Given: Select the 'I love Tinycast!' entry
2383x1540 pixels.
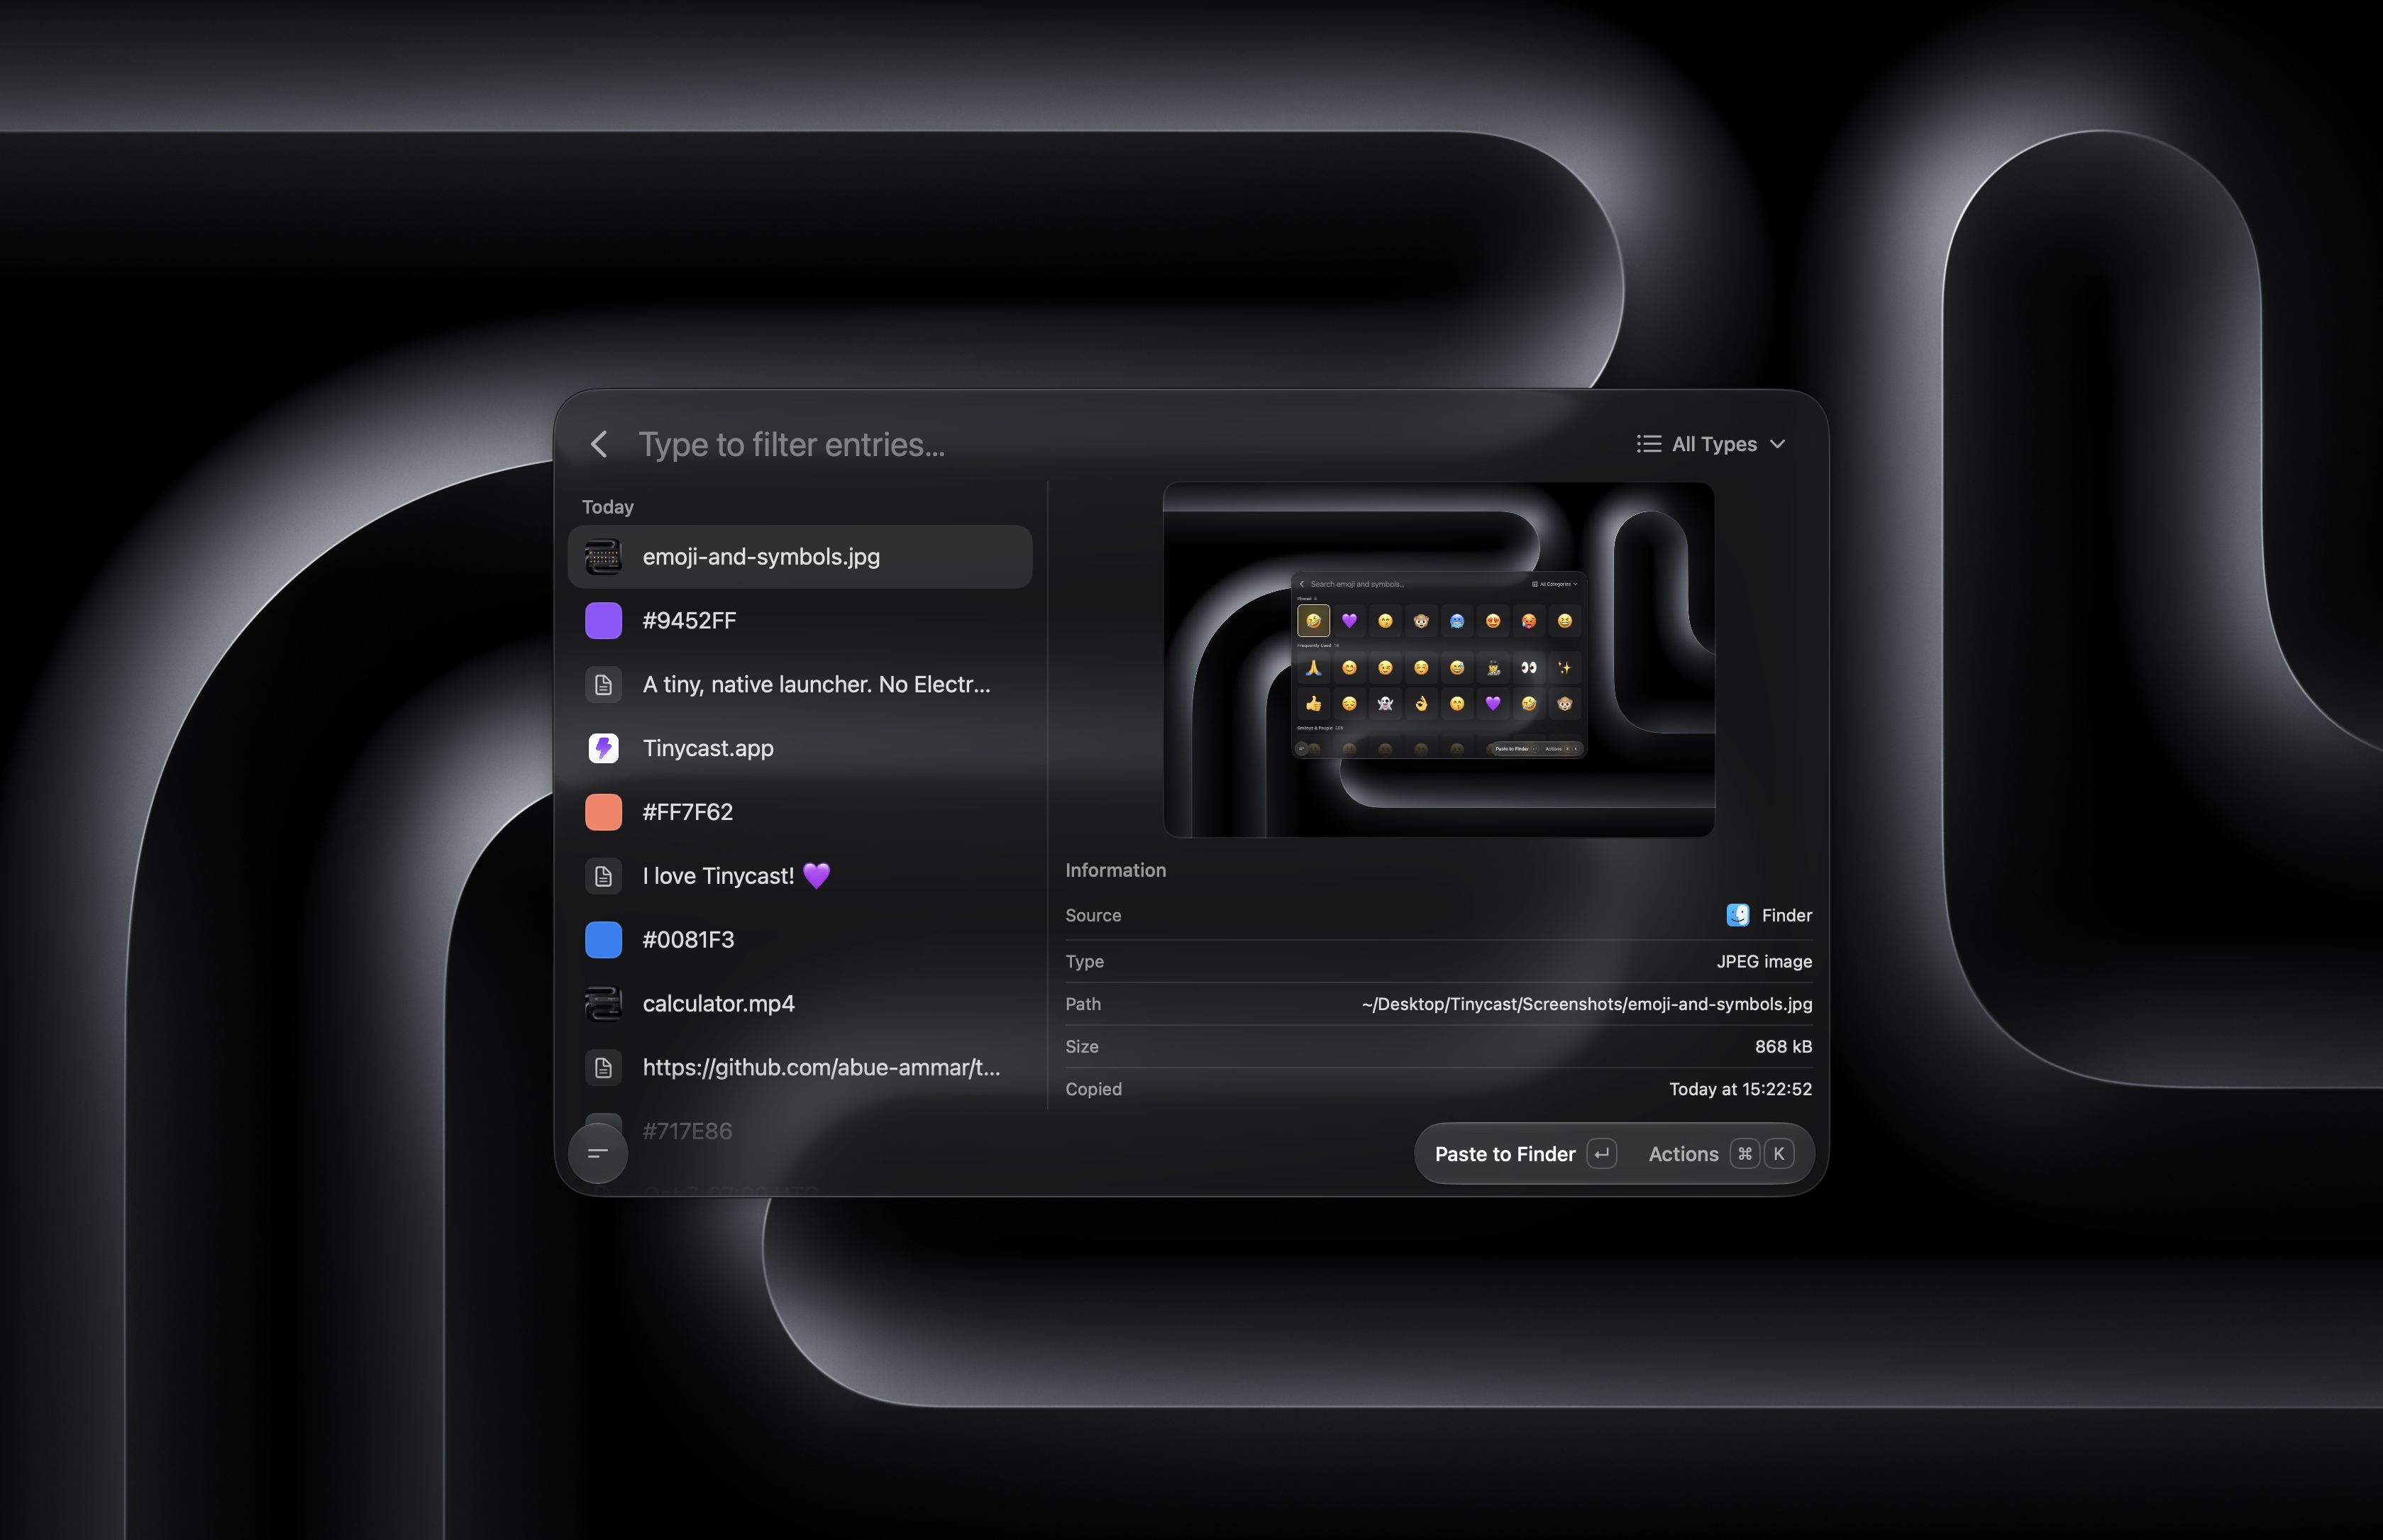Looking at the screenshot, I should 799,876.
